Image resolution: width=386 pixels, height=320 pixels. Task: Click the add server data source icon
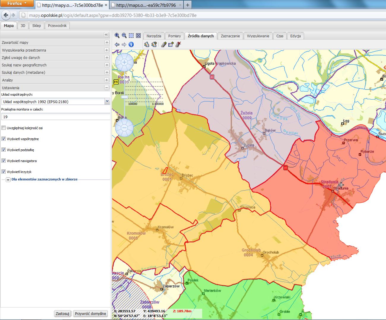tap(164, 44)
